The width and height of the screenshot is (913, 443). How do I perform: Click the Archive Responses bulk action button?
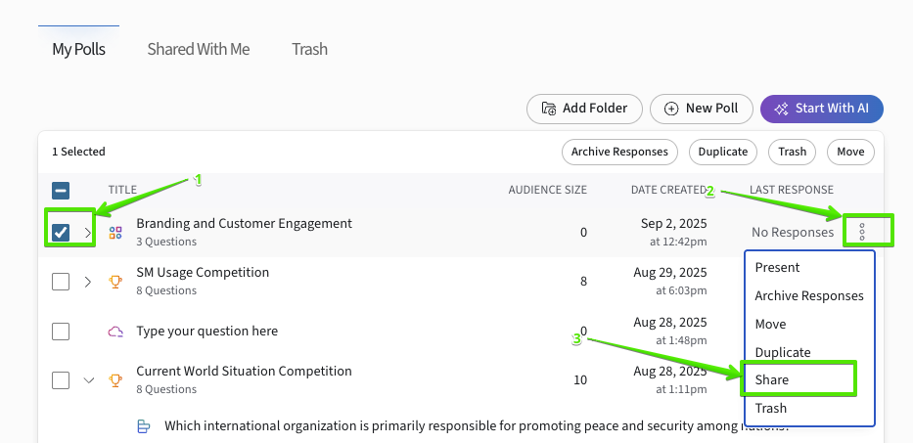tap(619, 152)
